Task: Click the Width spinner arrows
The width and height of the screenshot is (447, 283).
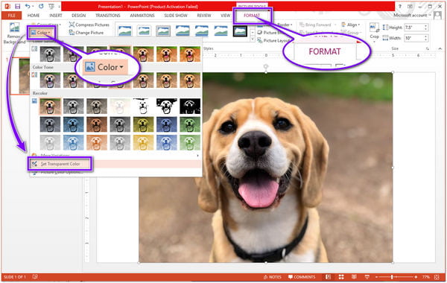Action: click(426, 38)
